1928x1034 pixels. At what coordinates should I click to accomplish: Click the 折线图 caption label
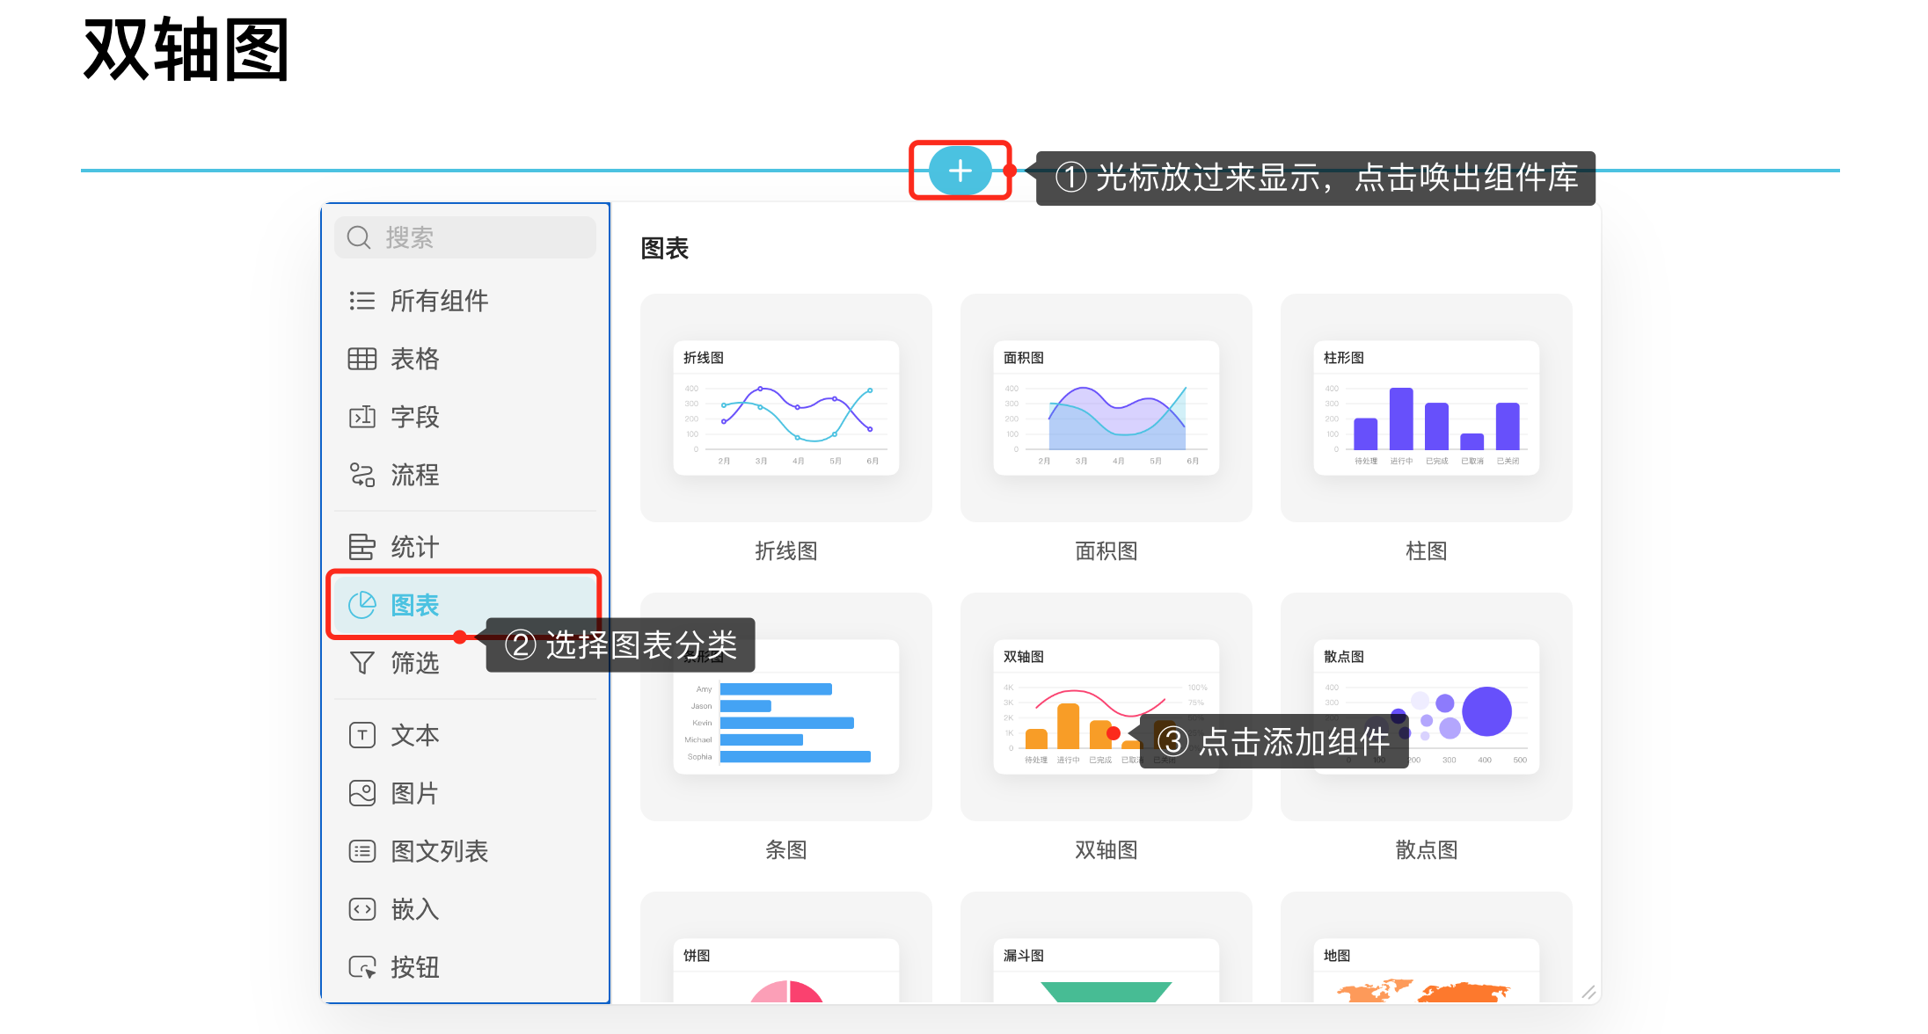tap(786, 551)
